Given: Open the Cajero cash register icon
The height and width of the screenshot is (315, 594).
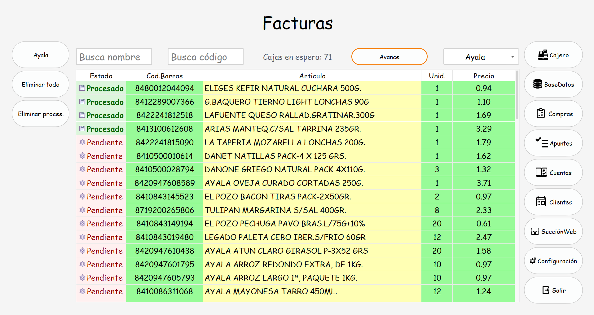Looking at the screenshot, I should click(543, 55).
